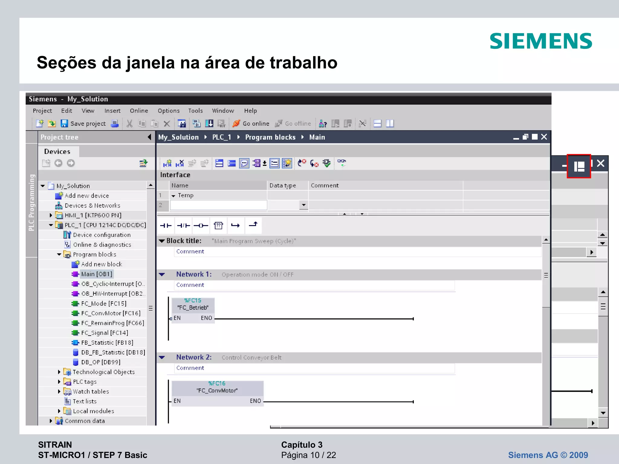
Task: Insert an output coil instruction
Action: [201, 225]
